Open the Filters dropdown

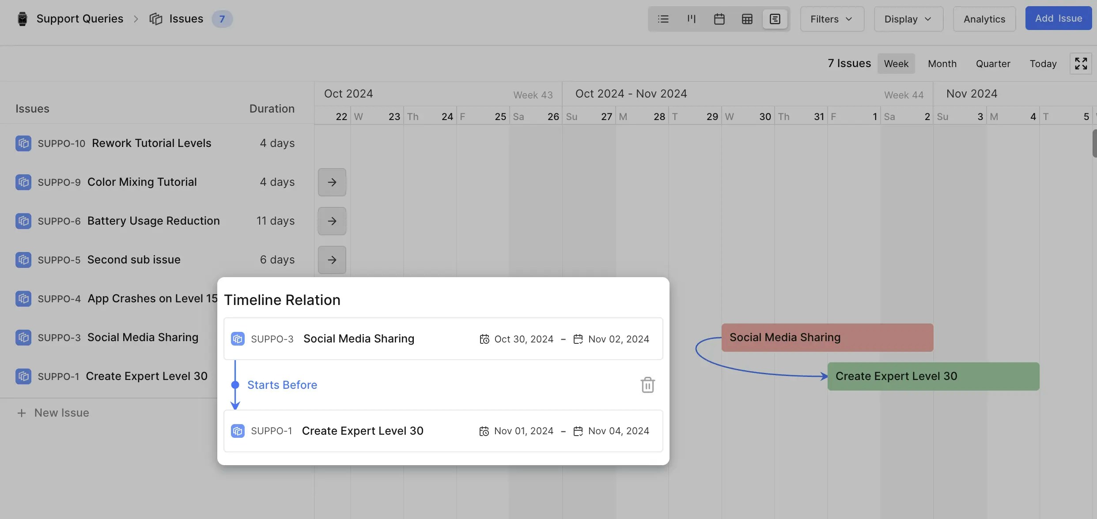pos(832,19)
